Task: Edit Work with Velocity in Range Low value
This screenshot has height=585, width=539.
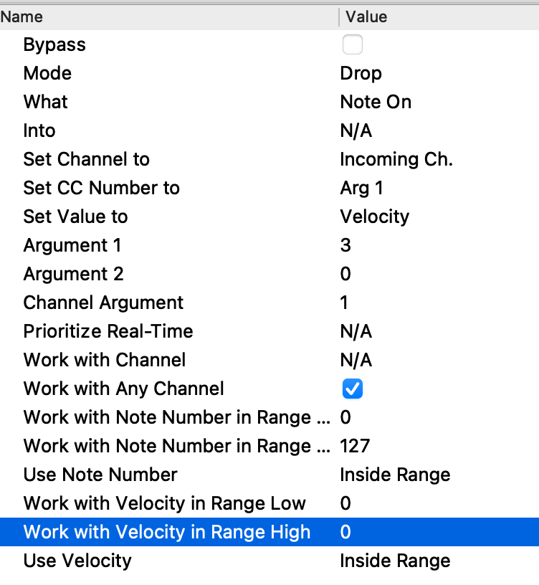Action: point(345,503)
